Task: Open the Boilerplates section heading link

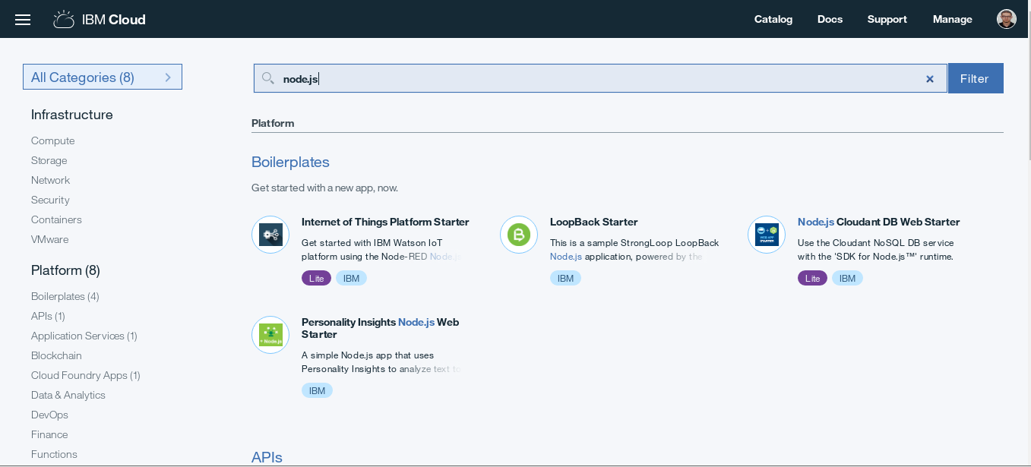Action: pyautogui.click(x=290, y=162)
